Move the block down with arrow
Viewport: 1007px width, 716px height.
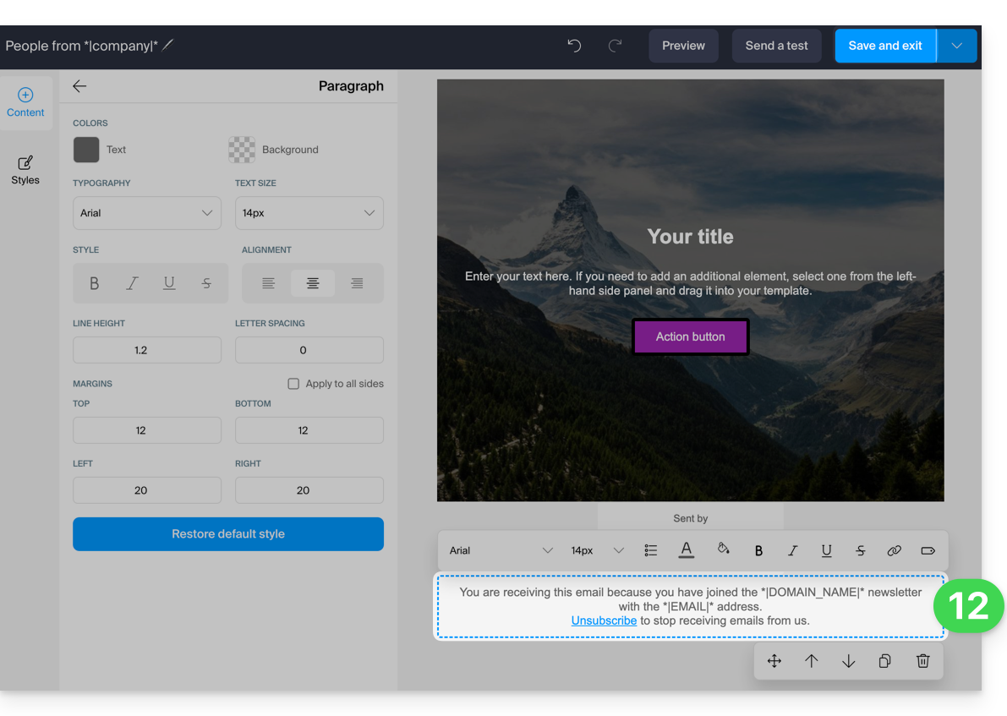(848, 661)
